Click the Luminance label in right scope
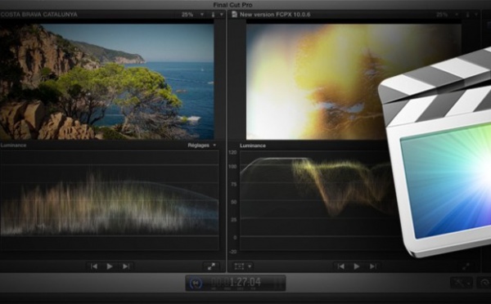491x304 pixels. point(253,145)
